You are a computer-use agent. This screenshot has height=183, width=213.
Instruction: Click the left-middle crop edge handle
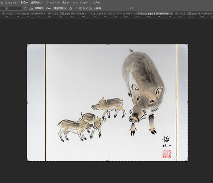coord(27,103)
